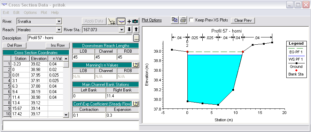311x132 pixels.
Task: Open River Sta. dropdown 167.073
Action: [122, 30]
